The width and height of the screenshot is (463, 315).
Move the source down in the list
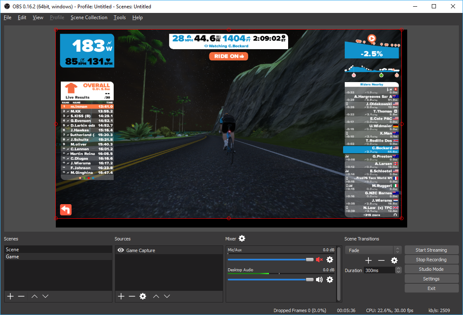pyautogui.click(x=167, y=296)
